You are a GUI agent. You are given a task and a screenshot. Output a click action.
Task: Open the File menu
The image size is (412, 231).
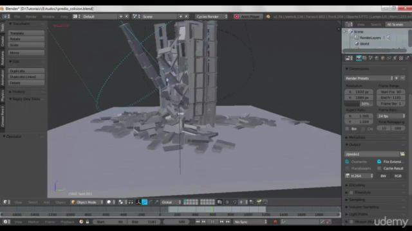pyautogui.click(x=17, y=17)
